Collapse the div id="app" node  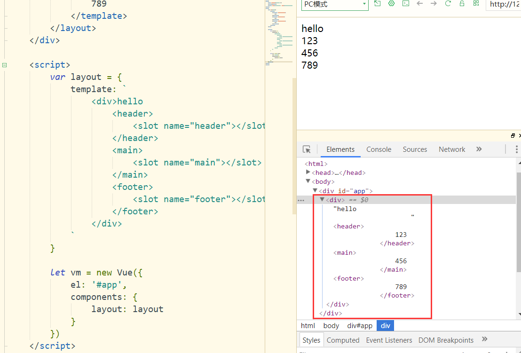315,190
